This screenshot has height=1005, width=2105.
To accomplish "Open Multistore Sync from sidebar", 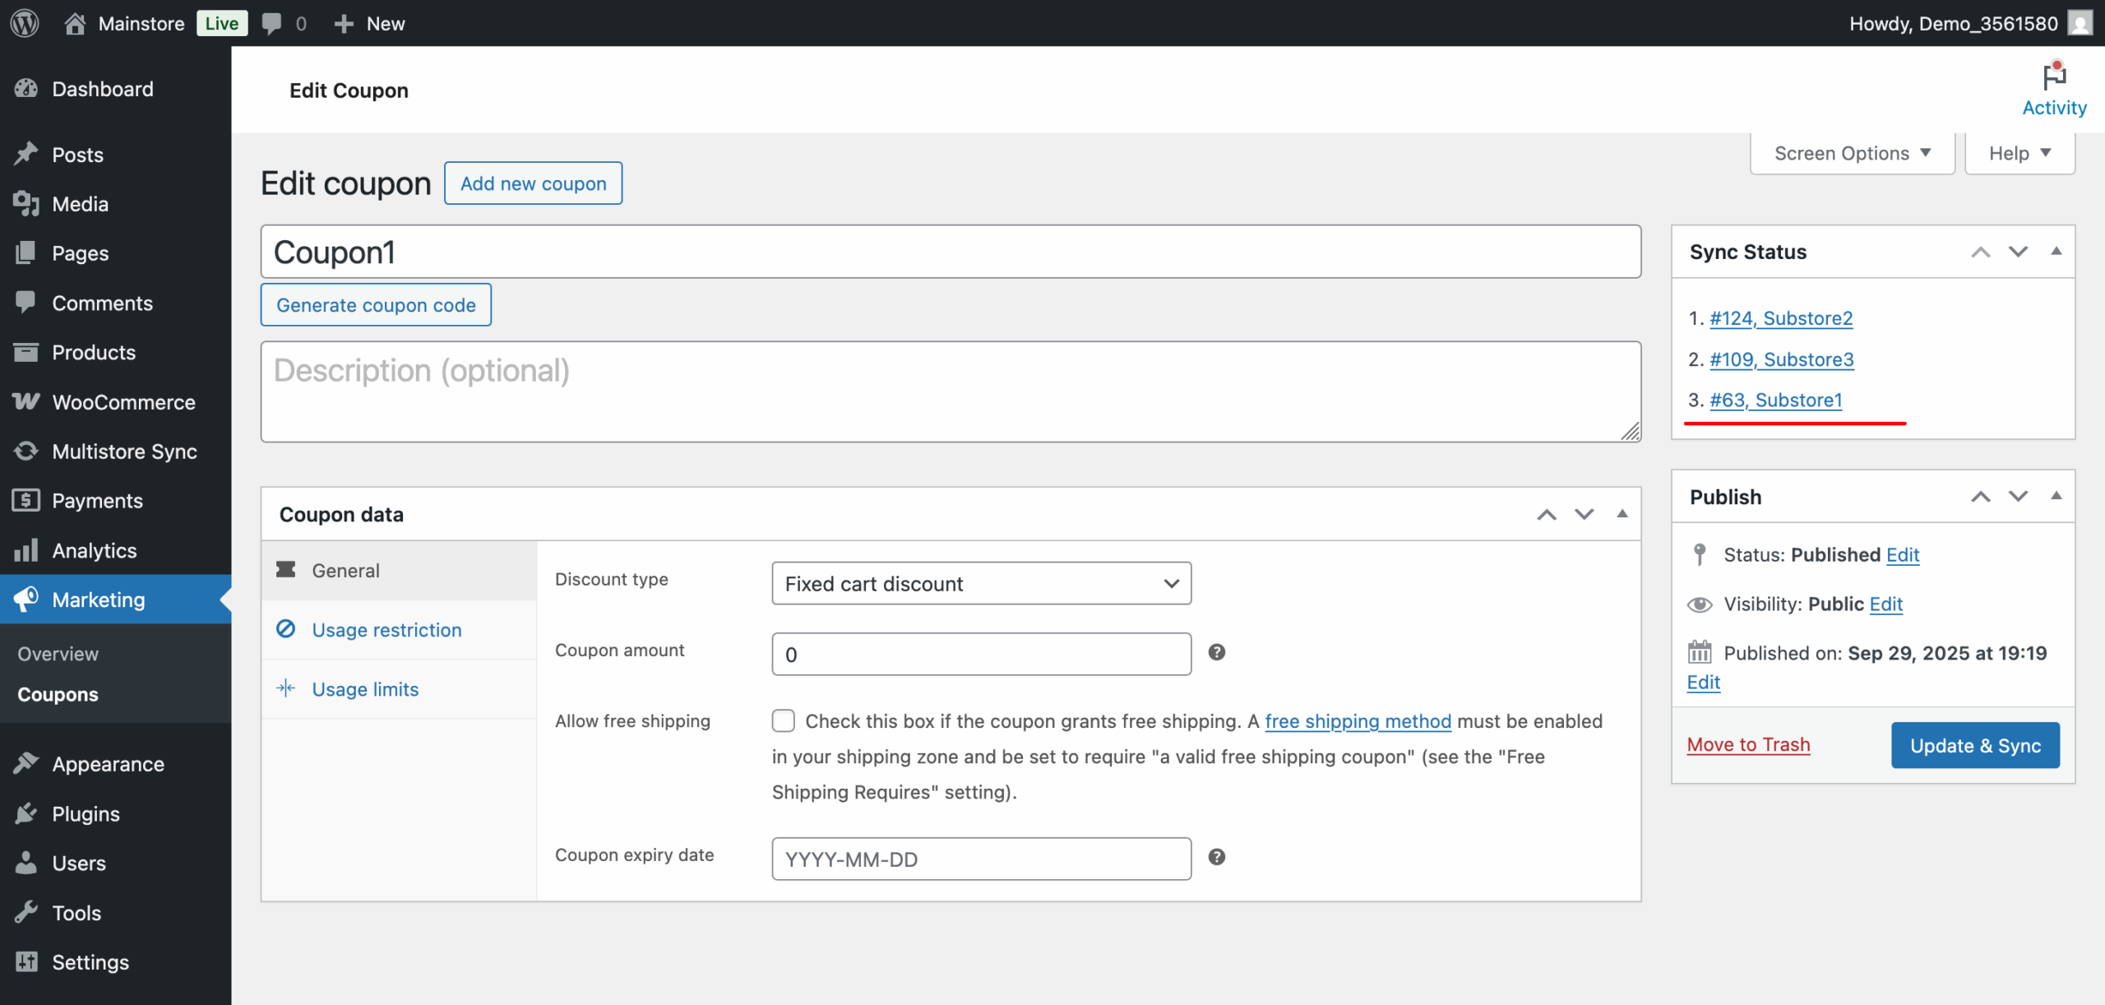I will point(123,452).
